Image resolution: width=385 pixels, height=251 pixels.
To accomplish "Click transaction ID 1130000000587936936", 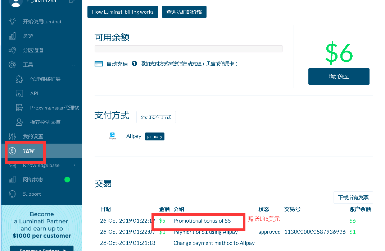I will [x=315, y=232].
